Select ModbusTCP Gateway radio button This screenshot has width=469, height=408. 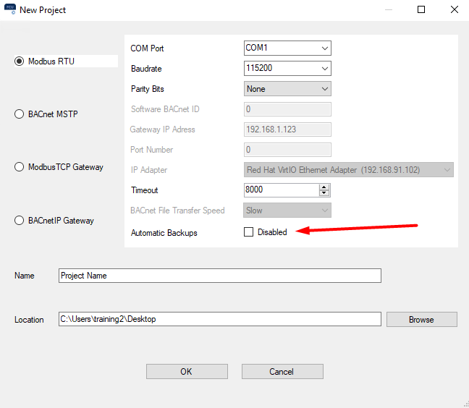[x=20, y=167]
